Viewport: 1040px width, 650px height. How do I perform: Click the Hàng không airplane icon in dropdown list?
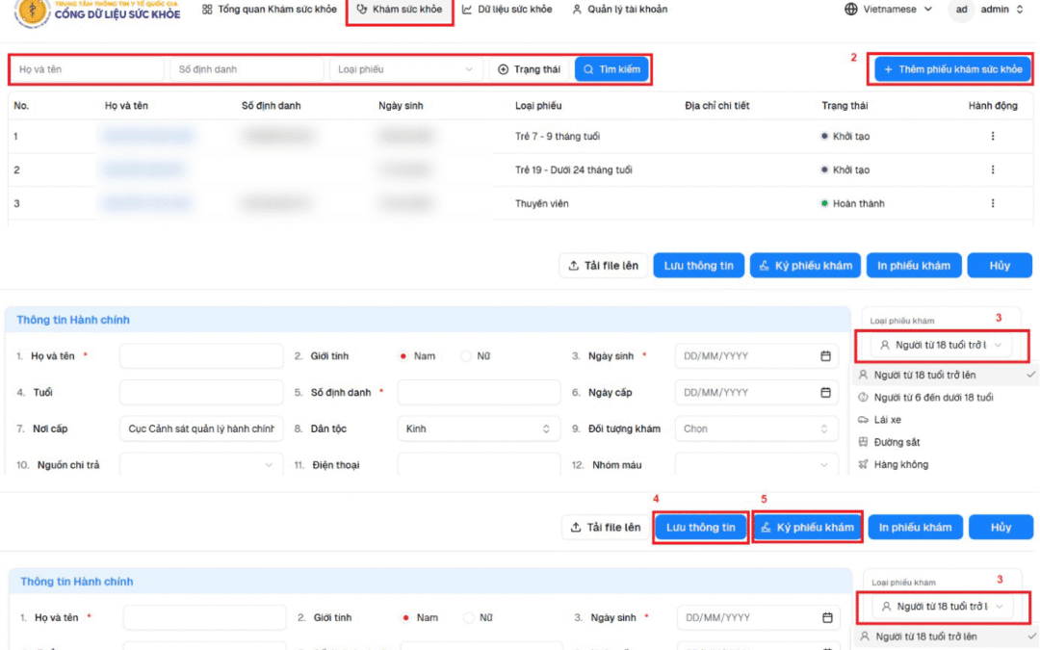tap(863, 464)
